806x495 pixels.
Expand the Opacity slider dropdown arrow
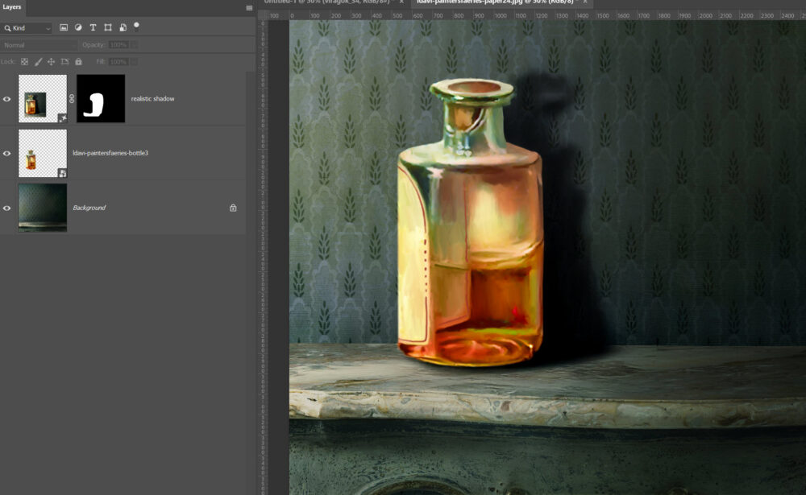(x=134, y=45)
